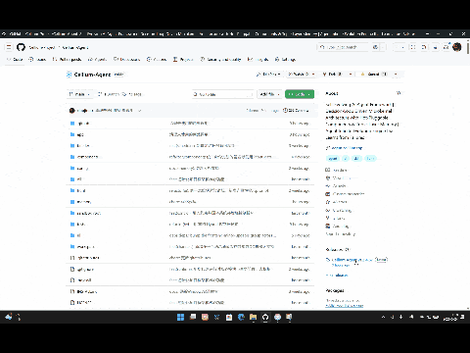470x353 pixels.
Task: Open the Add file dropdown
Action: [x=269, y=94]
